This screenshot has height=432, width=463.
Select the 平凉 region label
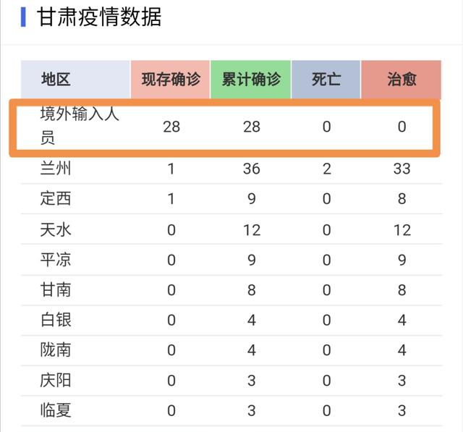(56, 260)
